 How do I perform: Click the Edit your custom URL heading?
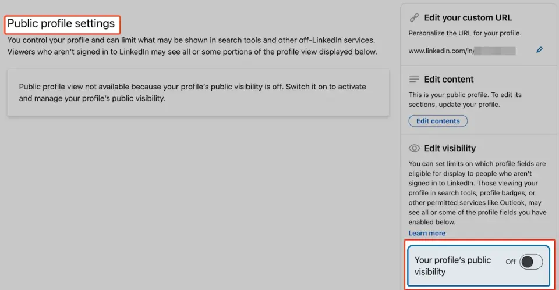[468, 18]
